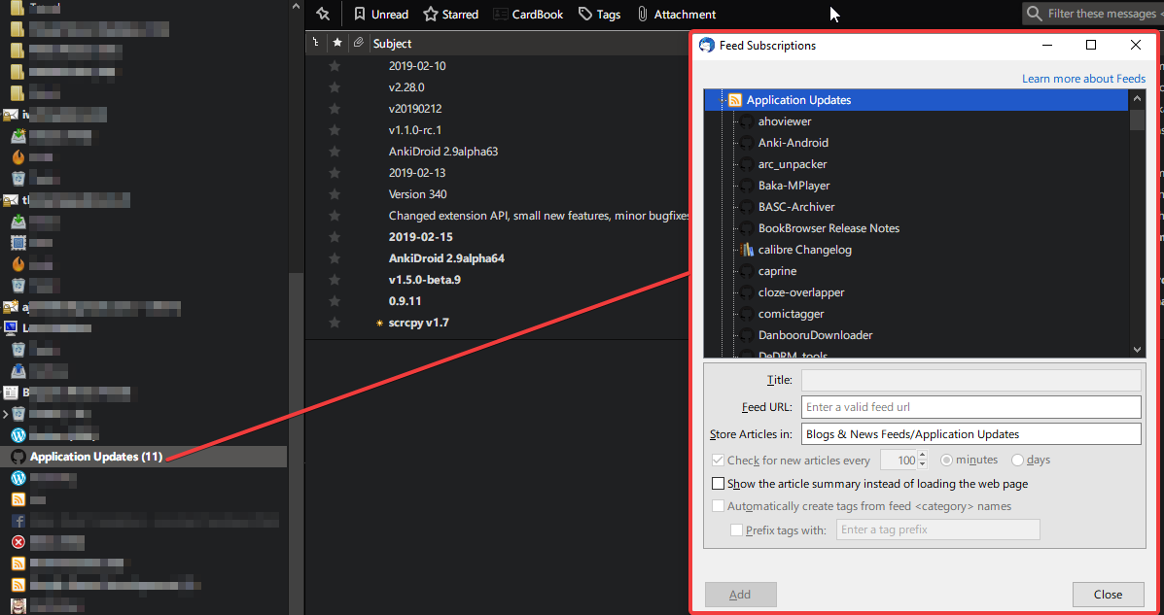Open the Learn more about Feeds link
The width and height of the screenshot is (1164, 615).
click(x=1083, y=79)
